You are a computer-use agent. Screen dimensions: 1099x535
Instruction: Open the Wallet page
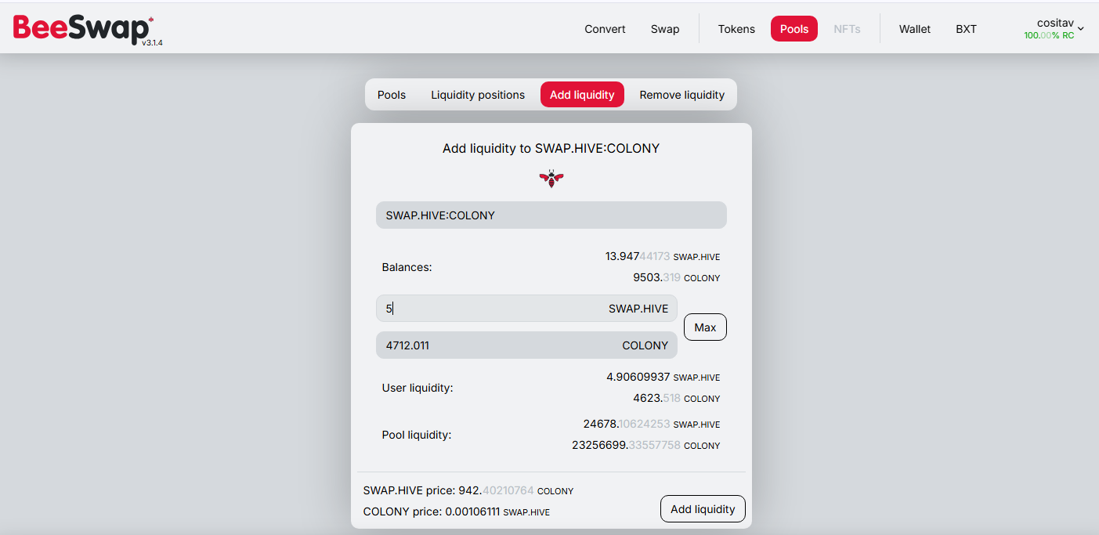point(915,29)
